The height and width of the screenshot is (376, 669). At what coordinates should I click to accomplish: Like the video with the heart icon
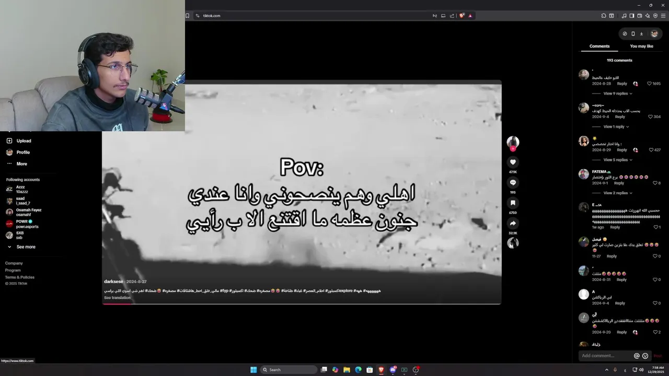(513, 162)
